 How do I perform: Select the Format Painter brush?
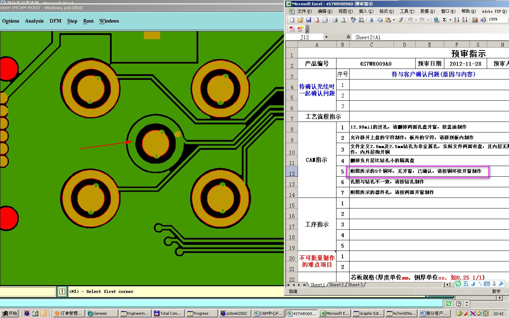click(x=400, y=20)
